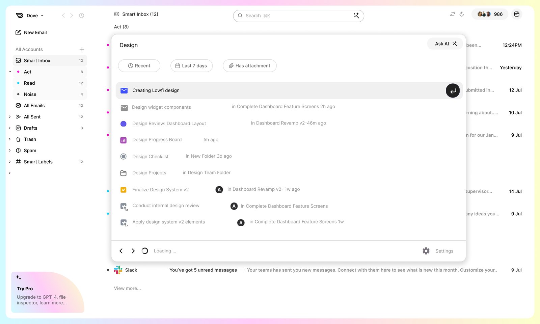Click the Design Checklist radio icon
This screenshot has height=324, width=540.
click(x=124, y=157)
